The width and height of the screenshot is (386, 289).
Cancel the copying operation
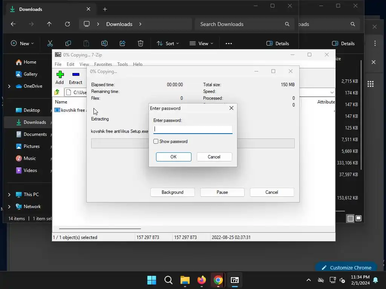[272, 192]
